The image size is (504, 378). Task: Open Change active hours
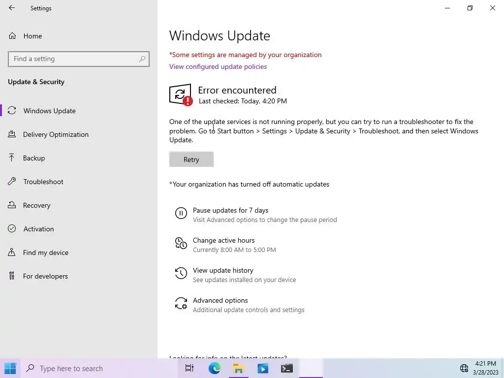point(224,240)
